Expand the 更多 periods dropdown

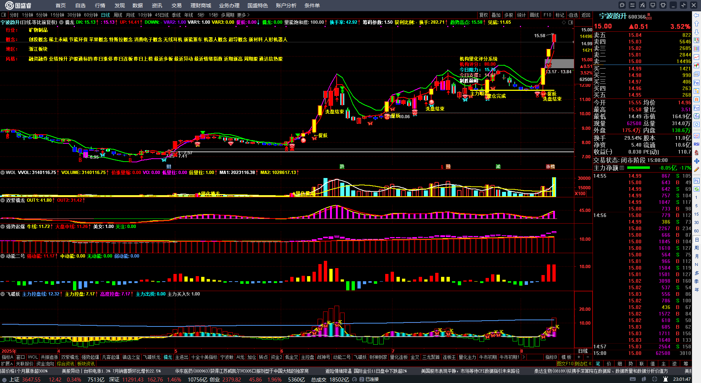point(243,15)
